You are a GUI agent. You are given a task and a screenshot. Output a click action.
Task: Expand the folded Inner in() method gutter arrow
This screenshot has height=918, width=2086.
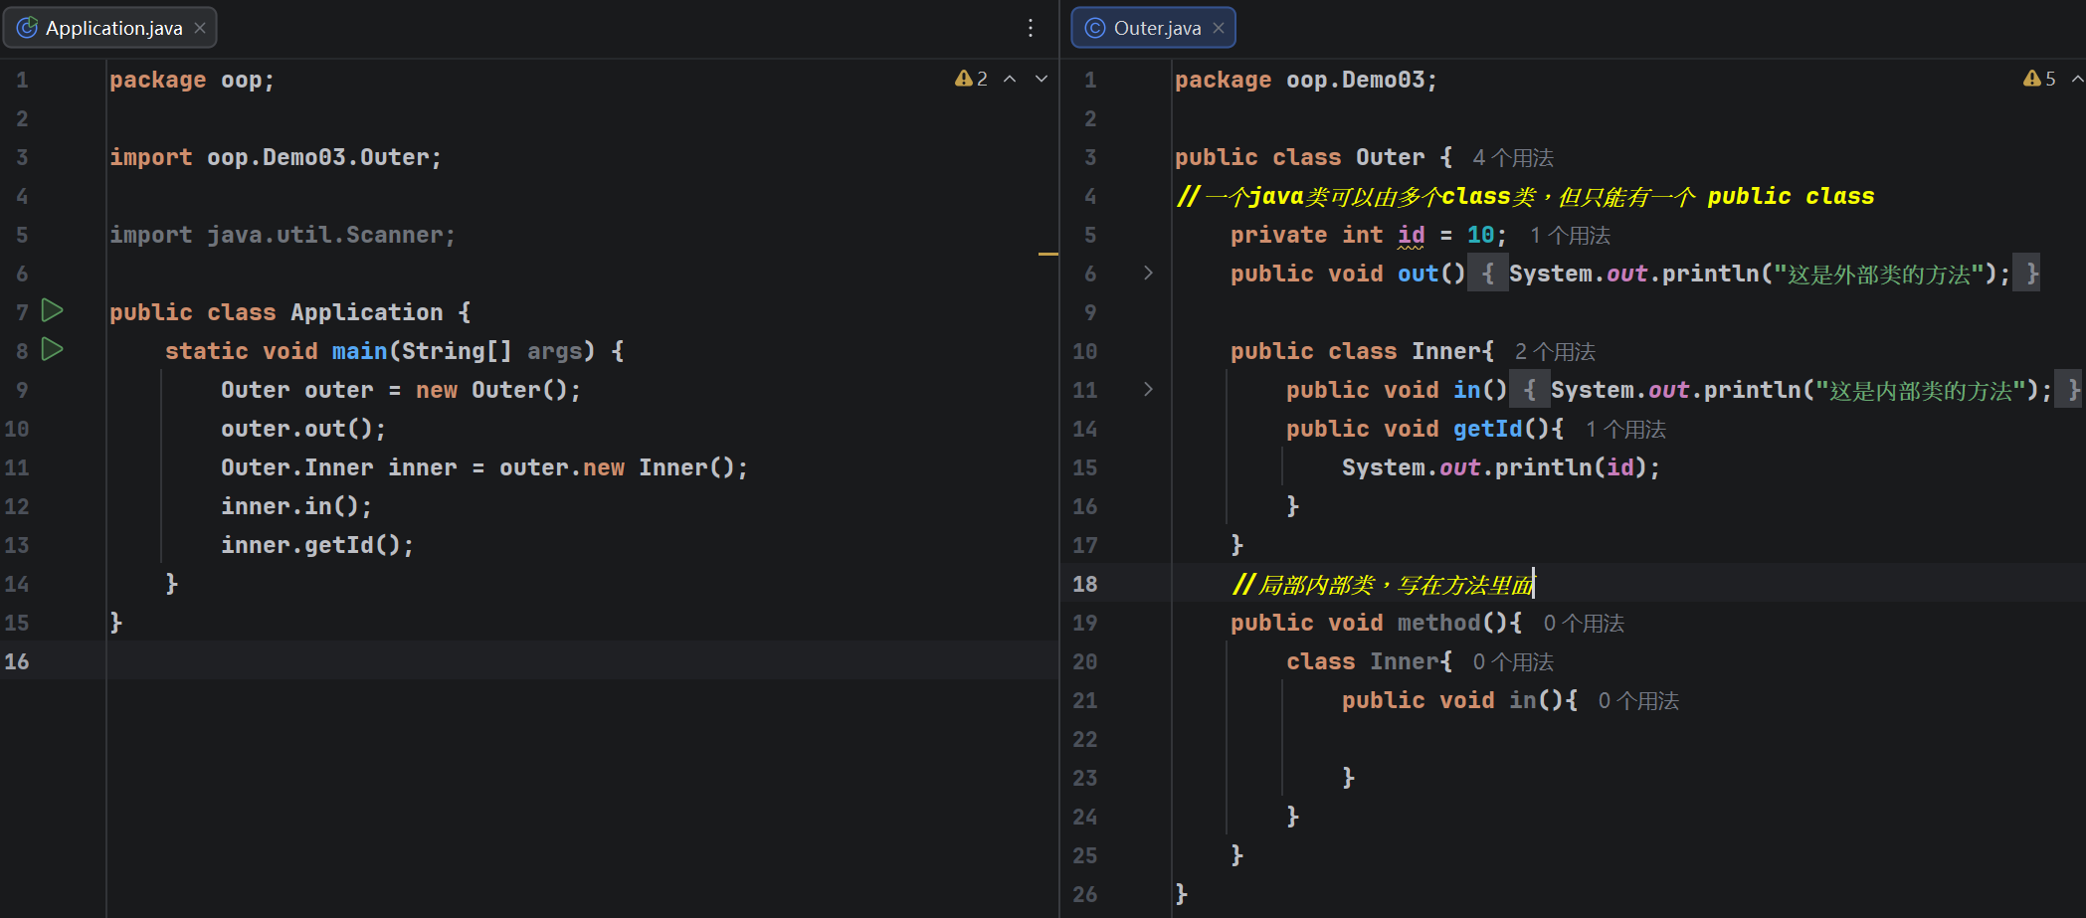1148,389
